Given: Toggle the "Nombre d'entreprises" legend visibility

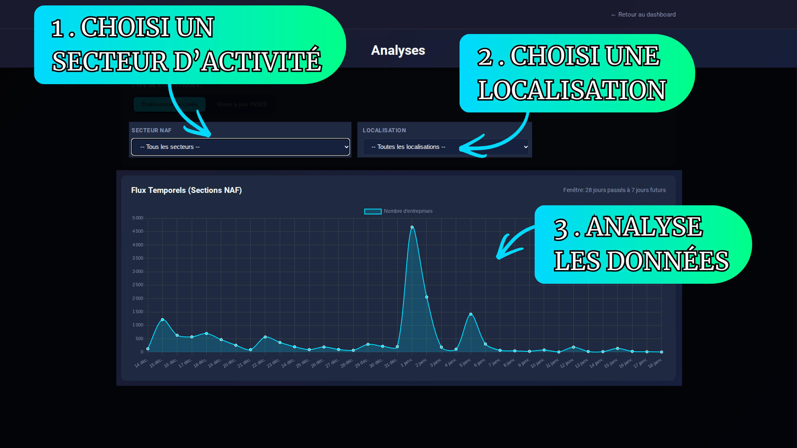Looking at the screenshot, I should (x=408, y=211).
